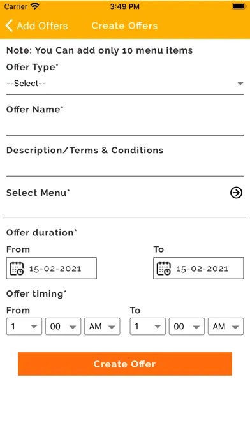Open the To minutes dropdown
The width and height of the screenshot is (250, 444).
[187, 327]
